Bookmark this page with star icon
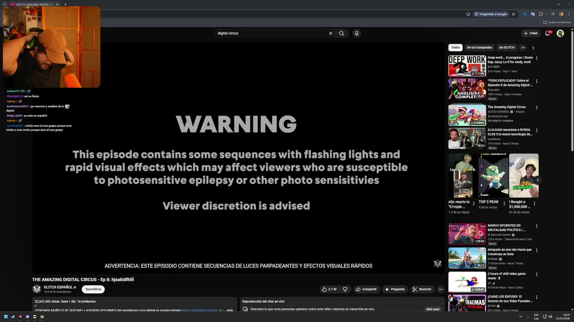The image size is (574, 322). point(513,14)
